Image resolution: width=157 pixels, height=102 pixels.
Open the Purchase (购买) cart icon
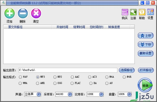click(x=125, y=12)
